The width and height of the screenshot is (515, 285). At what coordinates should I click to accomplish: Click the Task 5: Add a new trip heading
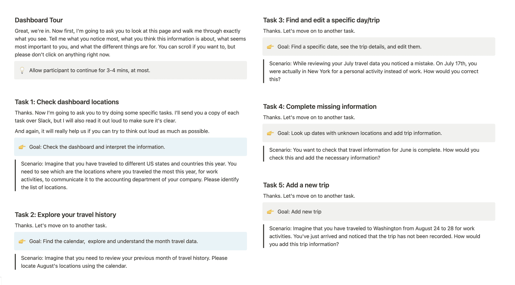[x=296, y=185]
